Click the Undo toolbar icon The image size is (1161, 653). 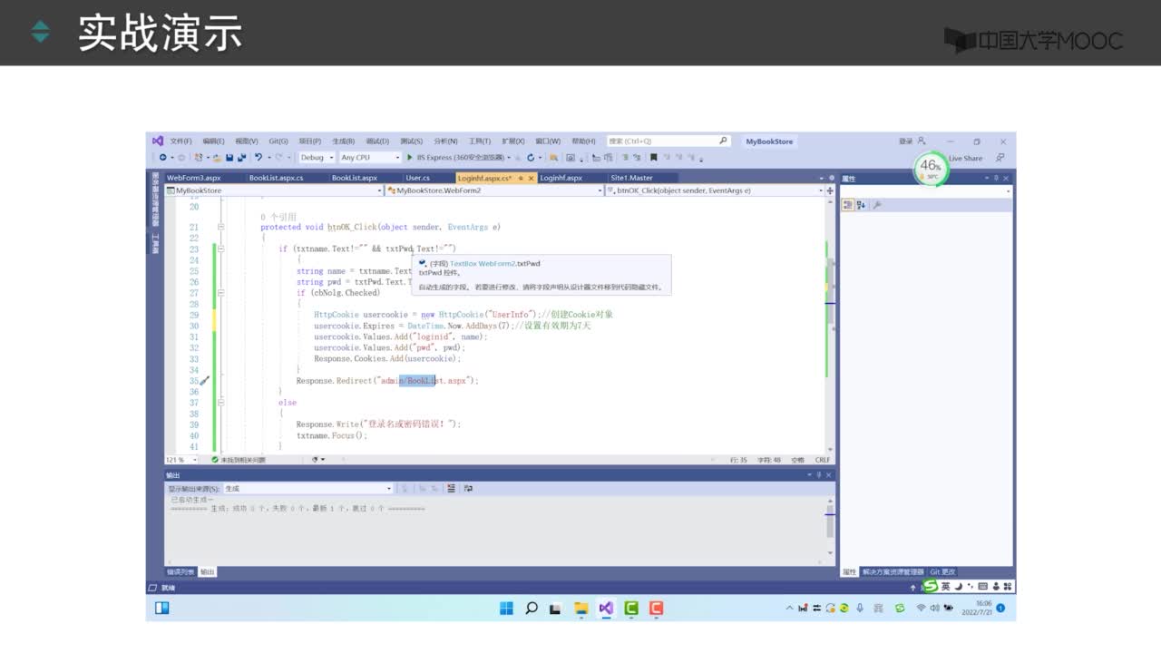pos(259,158)
